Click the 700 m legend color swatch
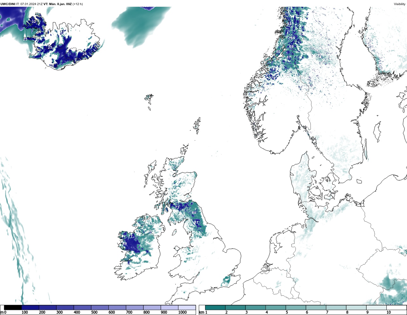Screen dimensions: 407x315 (x=135, y=308)
